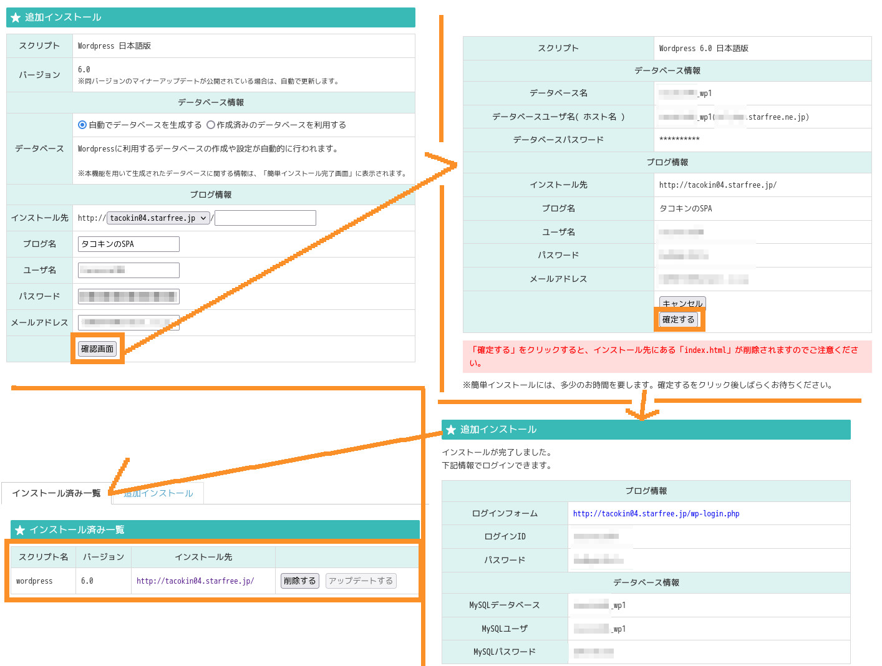Select the text "Wordpress 日本語版"
Image resolution: width=882 pixels, height=666 pixels.
tap(114, 46)
